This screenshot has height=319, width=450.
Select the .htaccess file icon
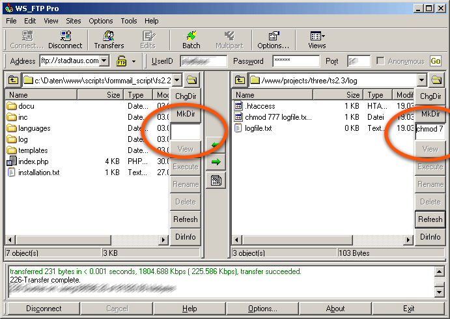coord(238,106)
